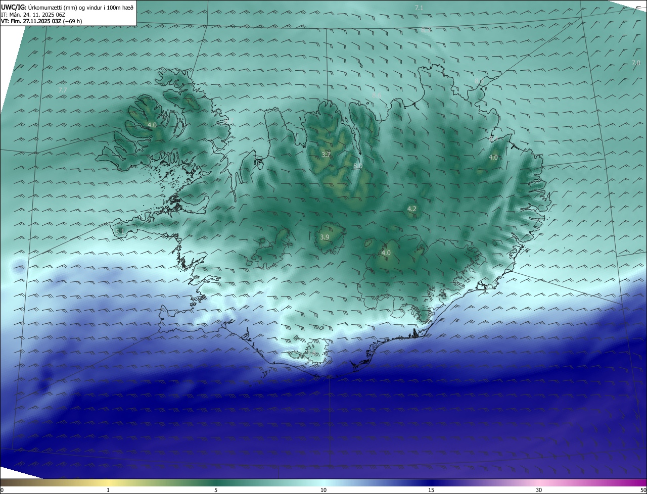
Task: Click the 15 tick on the color scale
Action: coord(431,490)
